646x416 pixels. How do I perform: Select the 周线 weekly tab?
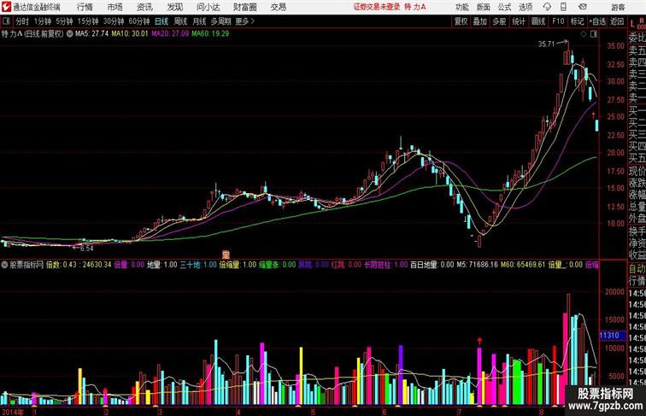click(180, 21)
